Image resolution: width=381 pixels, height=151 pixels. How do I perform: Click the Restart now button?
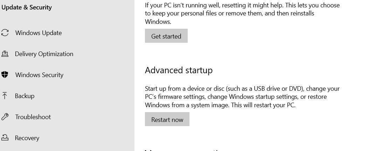pyautogui.click(x=167, y=119)
